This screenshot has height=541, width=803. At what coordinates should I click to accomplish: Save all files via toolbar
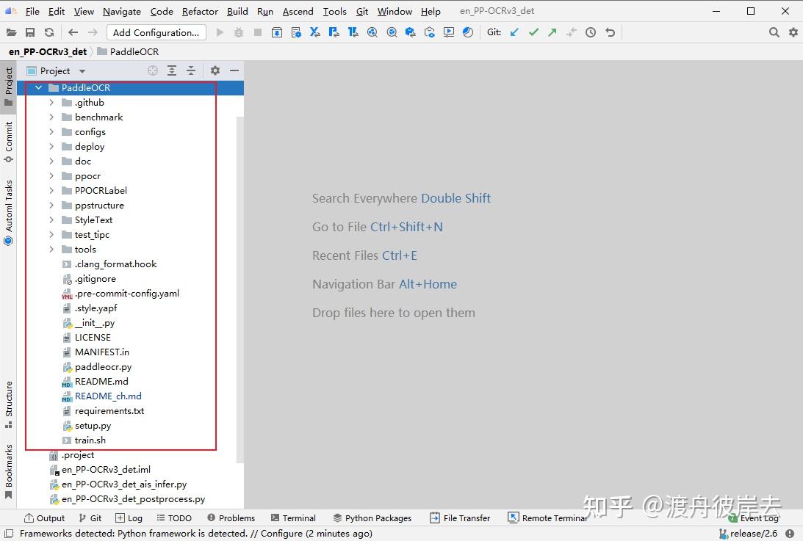tap(29, 32)
